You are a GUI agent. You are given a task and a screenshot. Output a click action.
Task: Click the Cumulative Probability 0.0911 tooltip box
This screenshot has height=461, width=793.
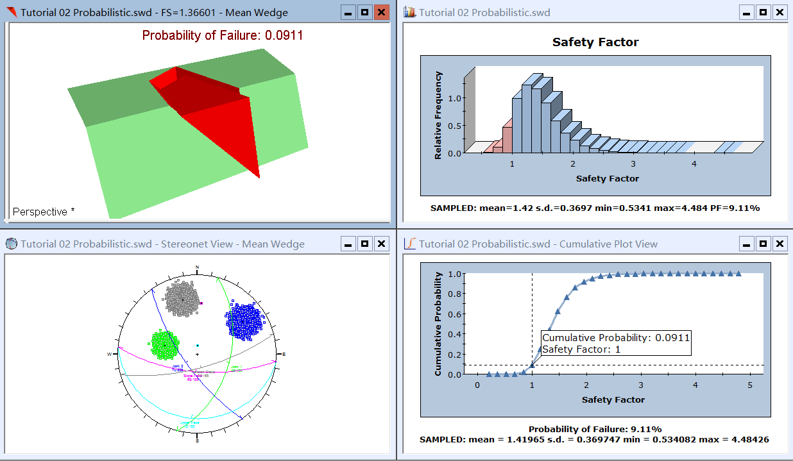615,344
